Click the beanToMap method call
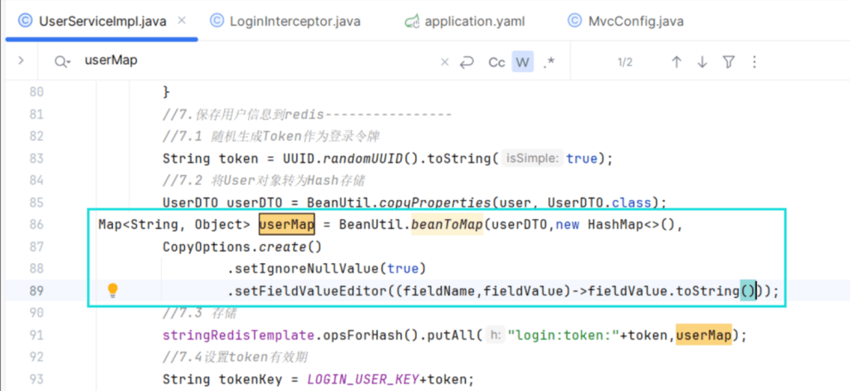Screen dimensions: 850x391 pyautogui.click(x=447, y=225)
